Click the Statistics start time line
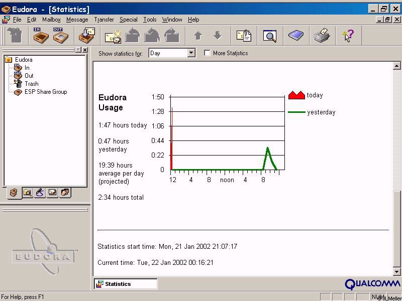The width and height of the screenshot is (402, 301). click(x=167, y=246)
